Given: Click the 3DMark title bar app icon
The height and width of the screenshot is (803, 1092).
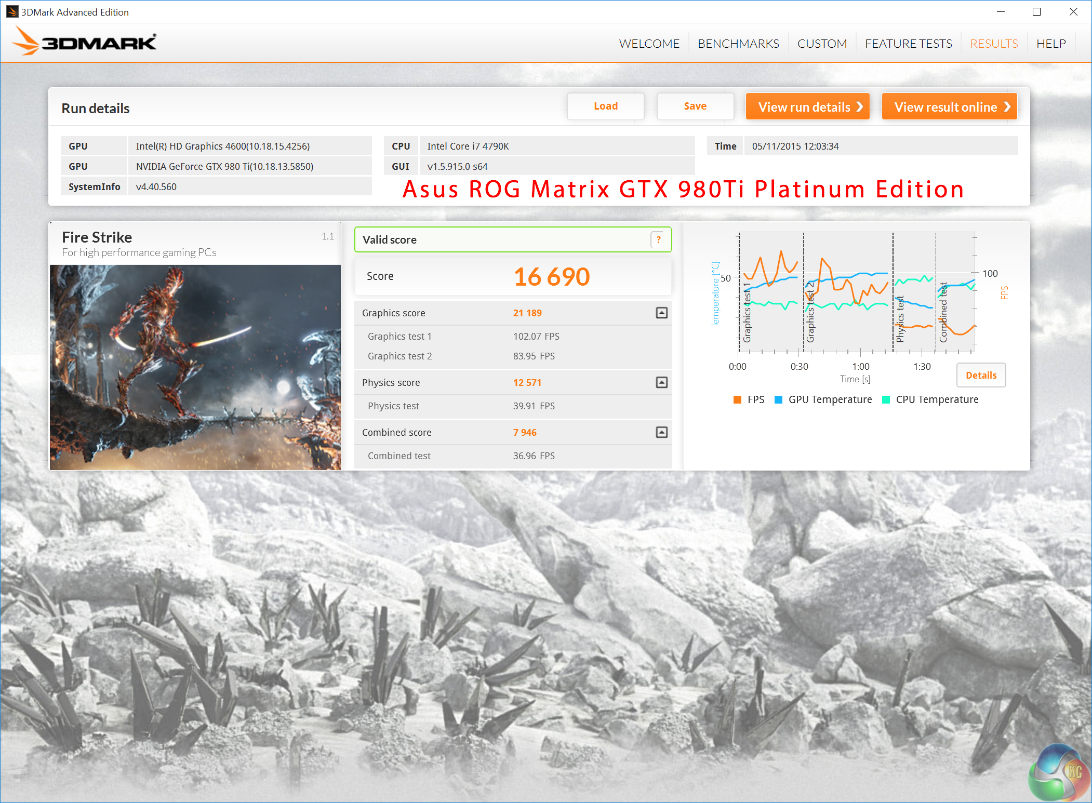Looking at the screenshot, I should click(x=11, y=11).
